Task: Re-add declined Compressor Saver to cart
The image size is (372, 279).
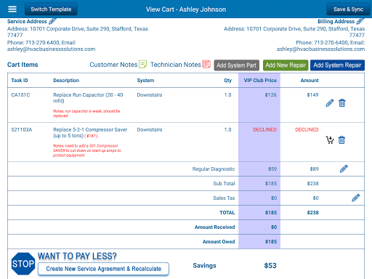Action: pyautogui.click(x=330, y=140)
